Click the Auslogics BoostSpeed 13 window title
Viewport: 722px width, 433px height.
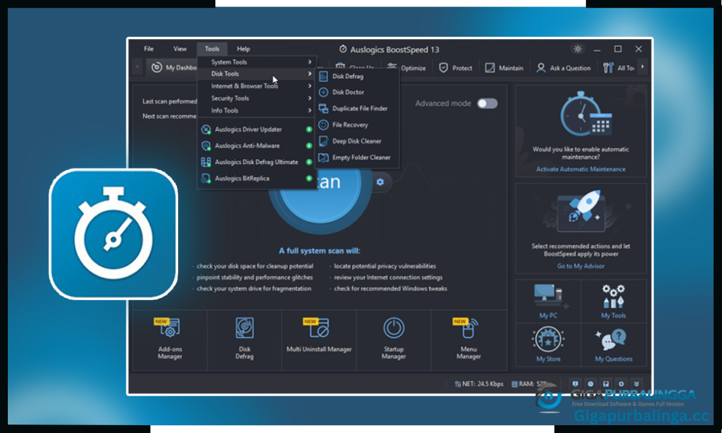tap(395, 49)
